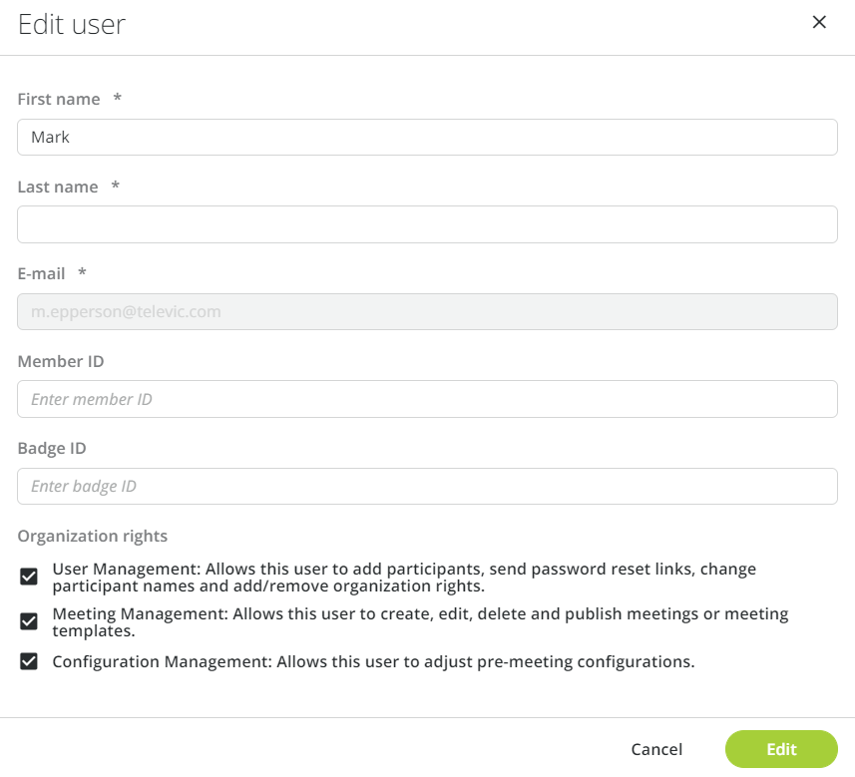The image size is (855, 777).
Task: Click the Organization rights heading
Action: [92, 536]
